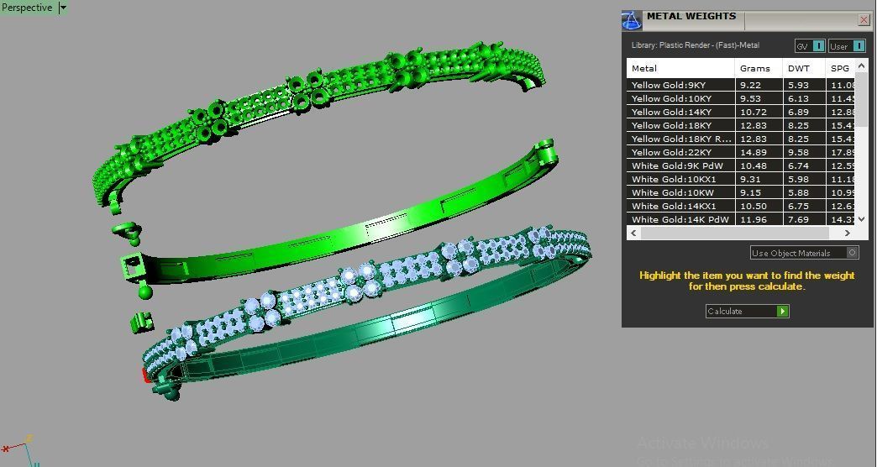Click the horizontal scroll-right arrow
This screenshot has width=877, height=467.
click(848, 233)
